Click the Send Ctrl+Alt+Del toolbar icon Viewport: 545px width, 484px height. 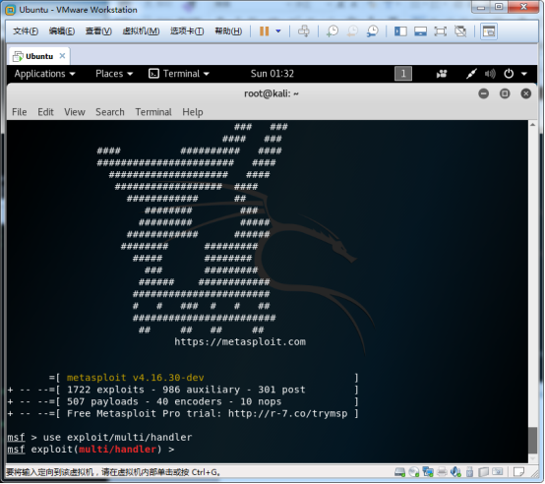click(304, 31)
